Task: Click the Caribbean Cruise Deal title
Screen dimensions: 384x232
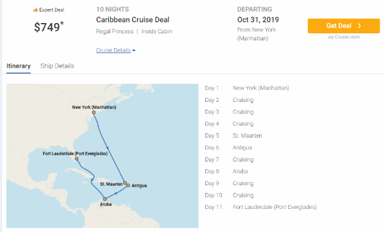Action: click(132, 20)
